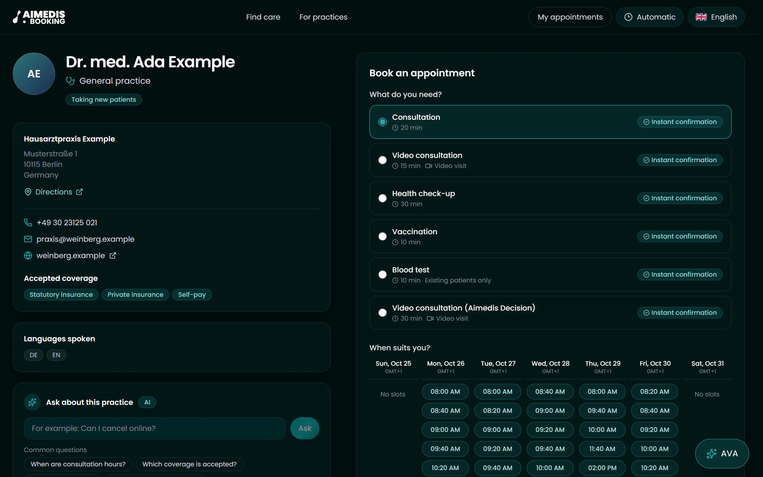
Task: Open the Automatic time zone selector
Action: pyautogui.click(x=650, y=17)
